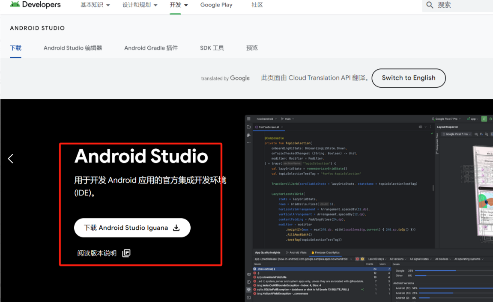Click the large Android Studio headline
The width and height of the screenshot is (493, 302).
tap(141, 156)
